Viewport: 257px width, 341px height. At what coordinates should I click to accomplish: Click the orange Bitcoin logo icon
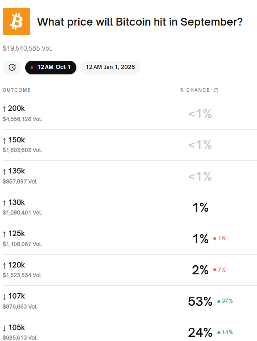16,21
